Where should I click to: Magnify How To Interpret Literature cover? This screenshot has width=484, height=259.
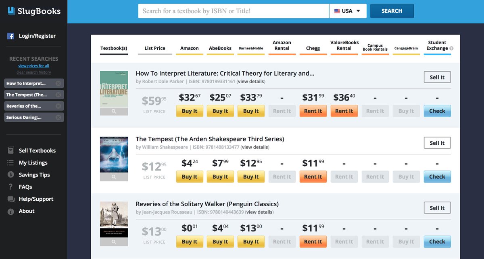(114, 111)
